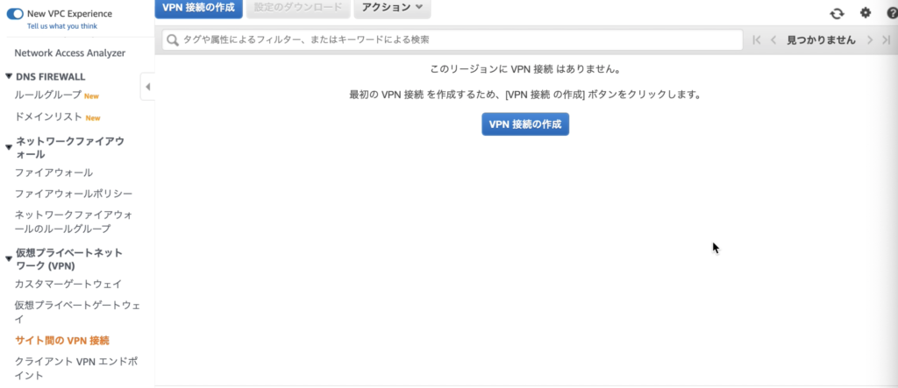Screen dimensions: 898x388
Task: Open 仮想プライベートゲートウェイ in sidebar
Action: 77,312
